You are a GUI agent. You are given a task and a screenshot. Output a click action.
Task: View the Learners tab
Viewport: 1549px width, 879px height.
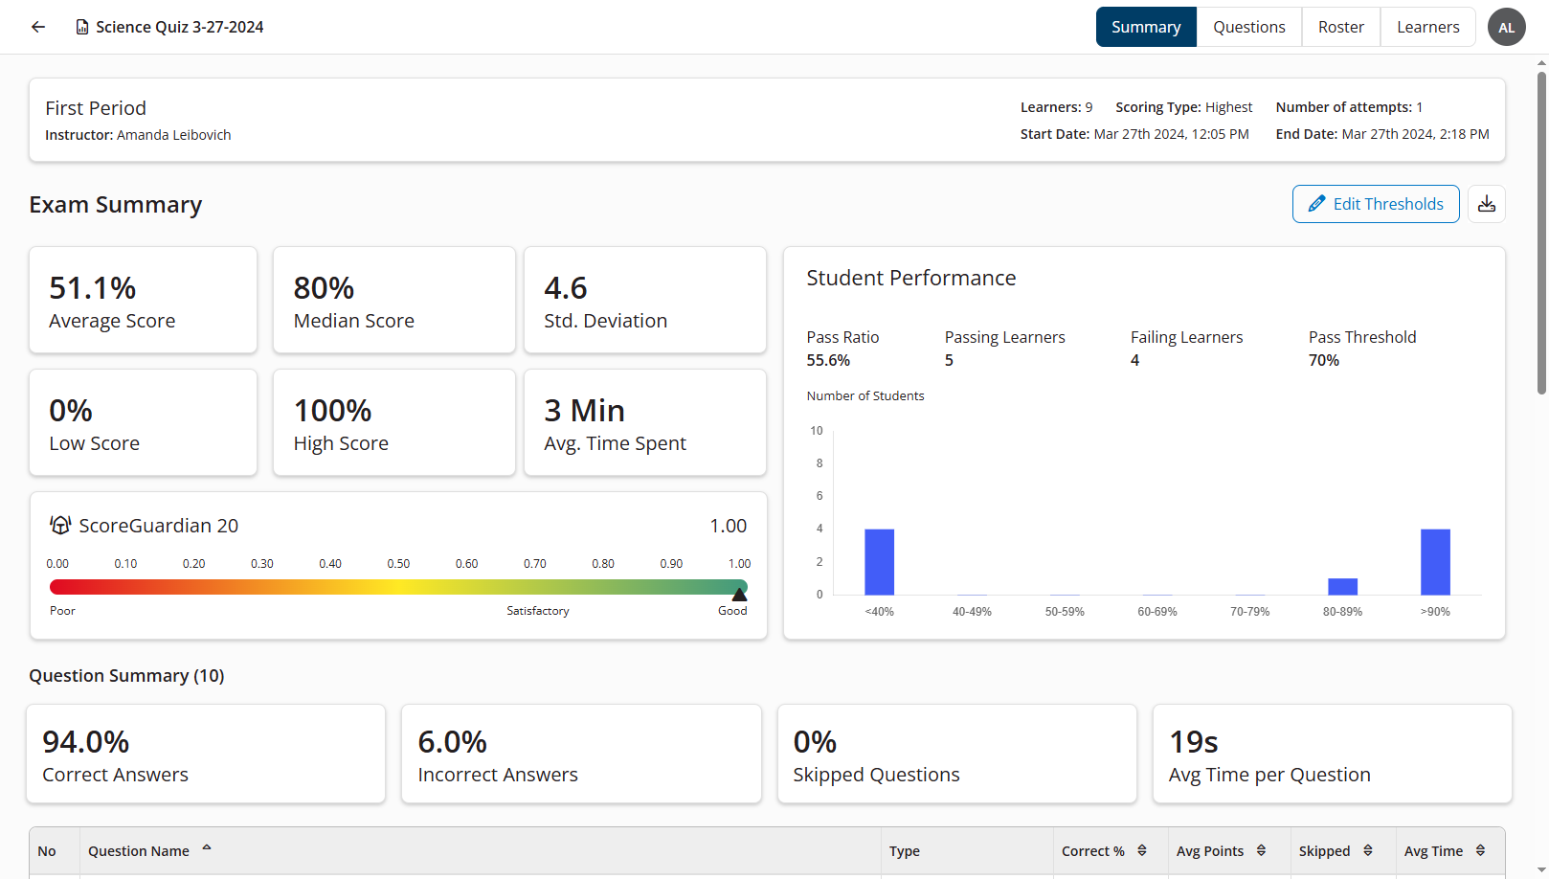click(x=1427, y=26)
